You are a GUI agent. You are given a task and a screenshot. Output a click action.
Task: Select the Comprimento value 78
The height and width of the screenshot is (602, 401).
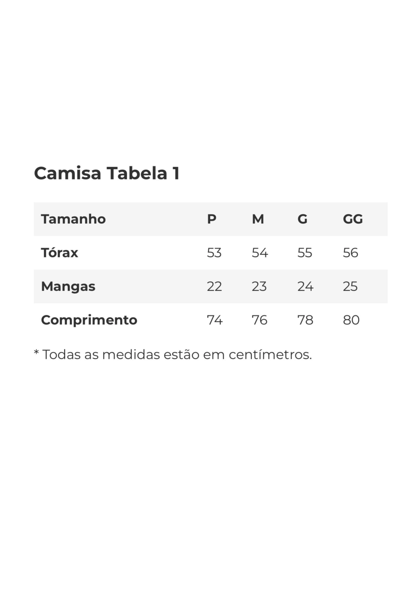[x=305, y=320]
